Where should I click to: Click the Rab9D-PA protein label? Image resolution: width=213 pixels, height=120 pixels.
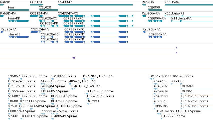click(9, 29)
